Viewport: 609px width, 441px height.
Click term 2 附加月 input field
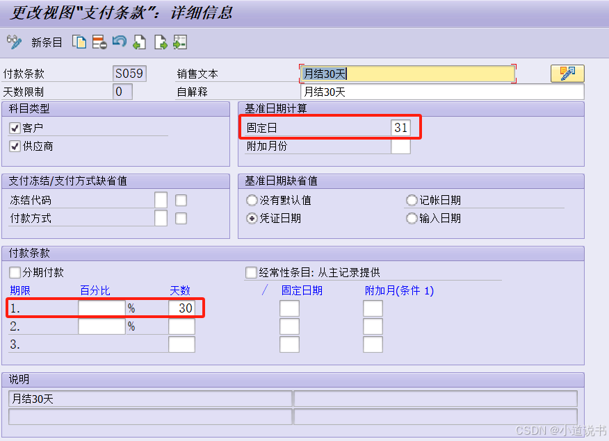[x=373, y=326]
